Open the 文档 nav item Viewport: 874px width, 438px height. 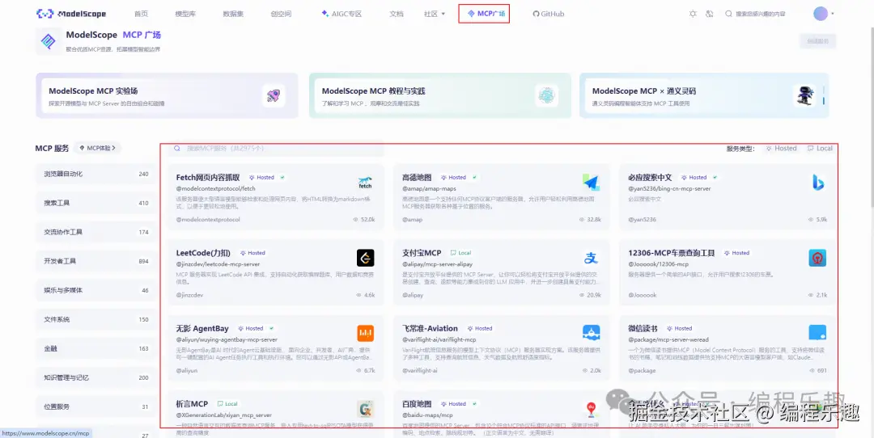point(396,14)
